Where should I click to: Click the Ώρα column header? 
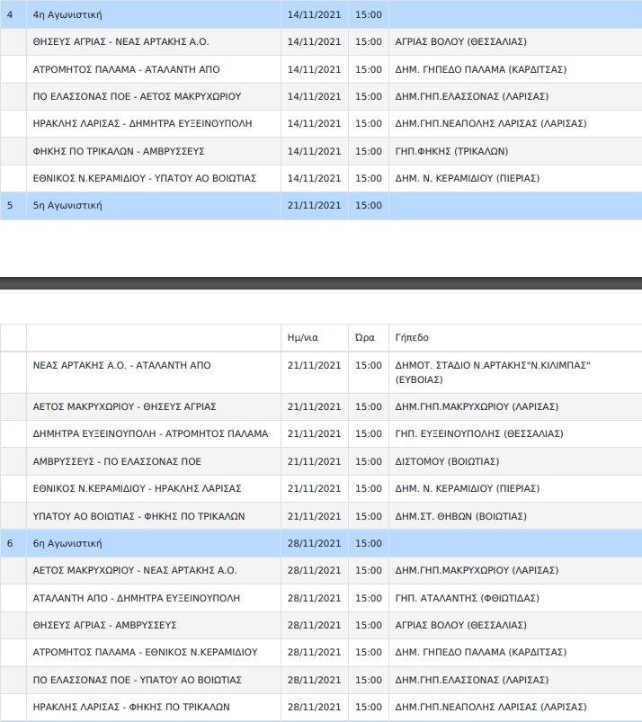(365, 337)
